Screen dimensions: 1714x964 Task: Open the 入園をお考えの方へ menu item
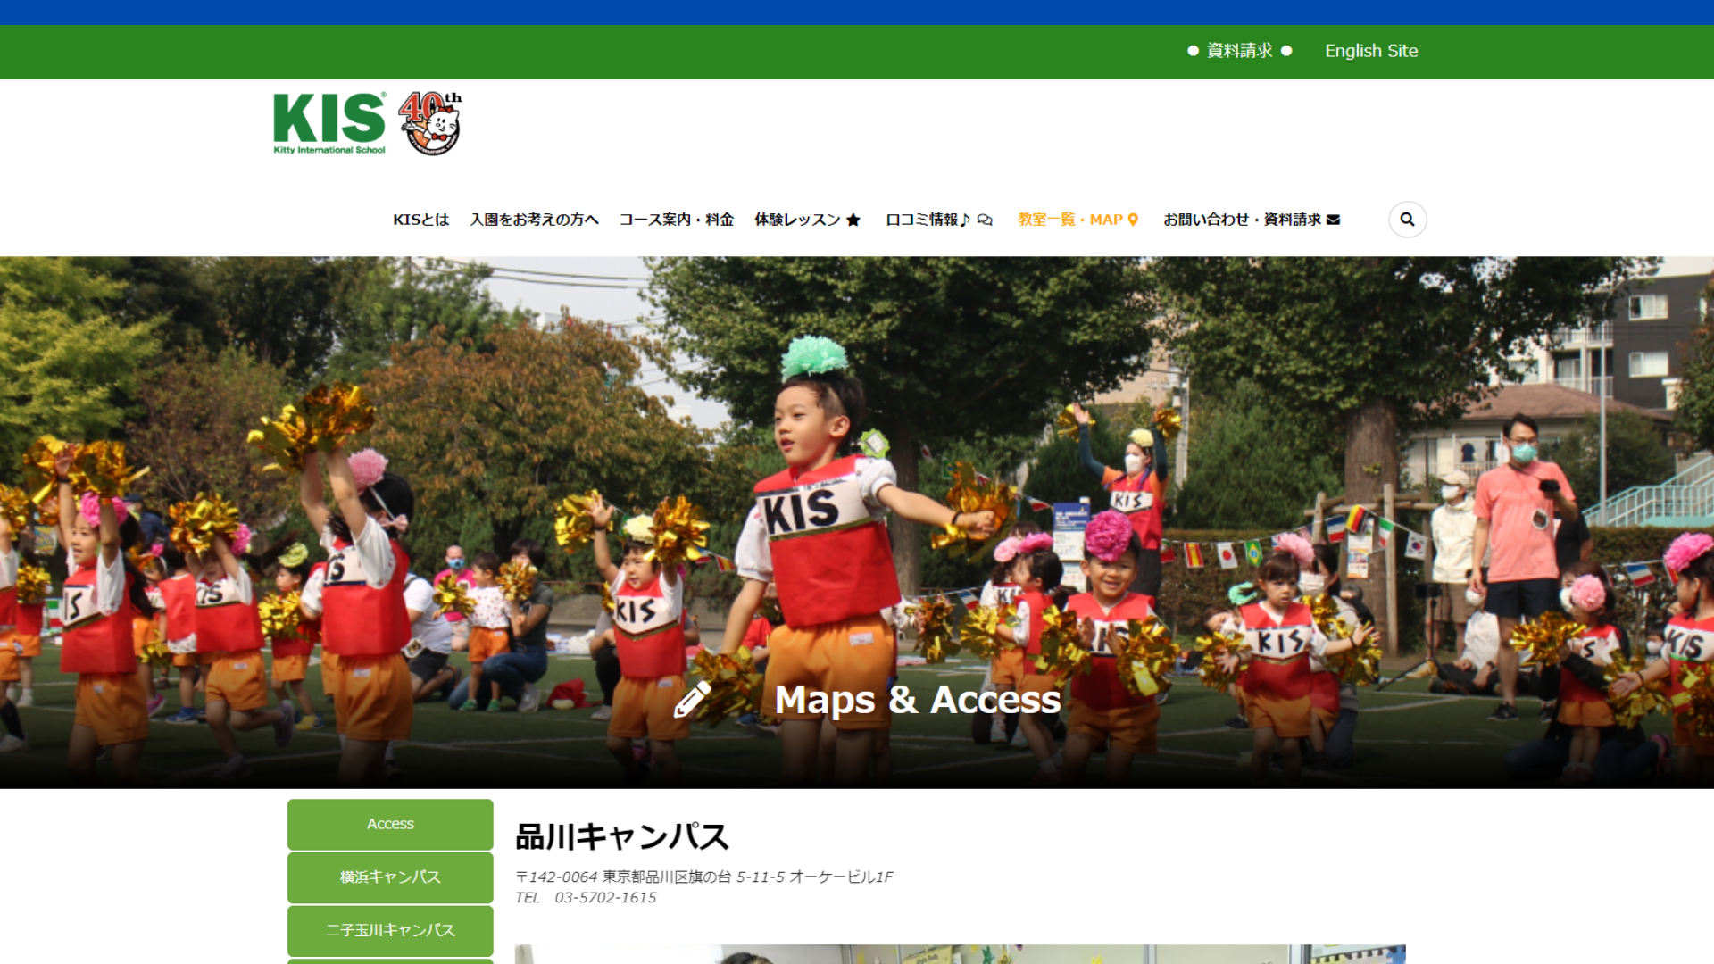click(x=534, y=219)
